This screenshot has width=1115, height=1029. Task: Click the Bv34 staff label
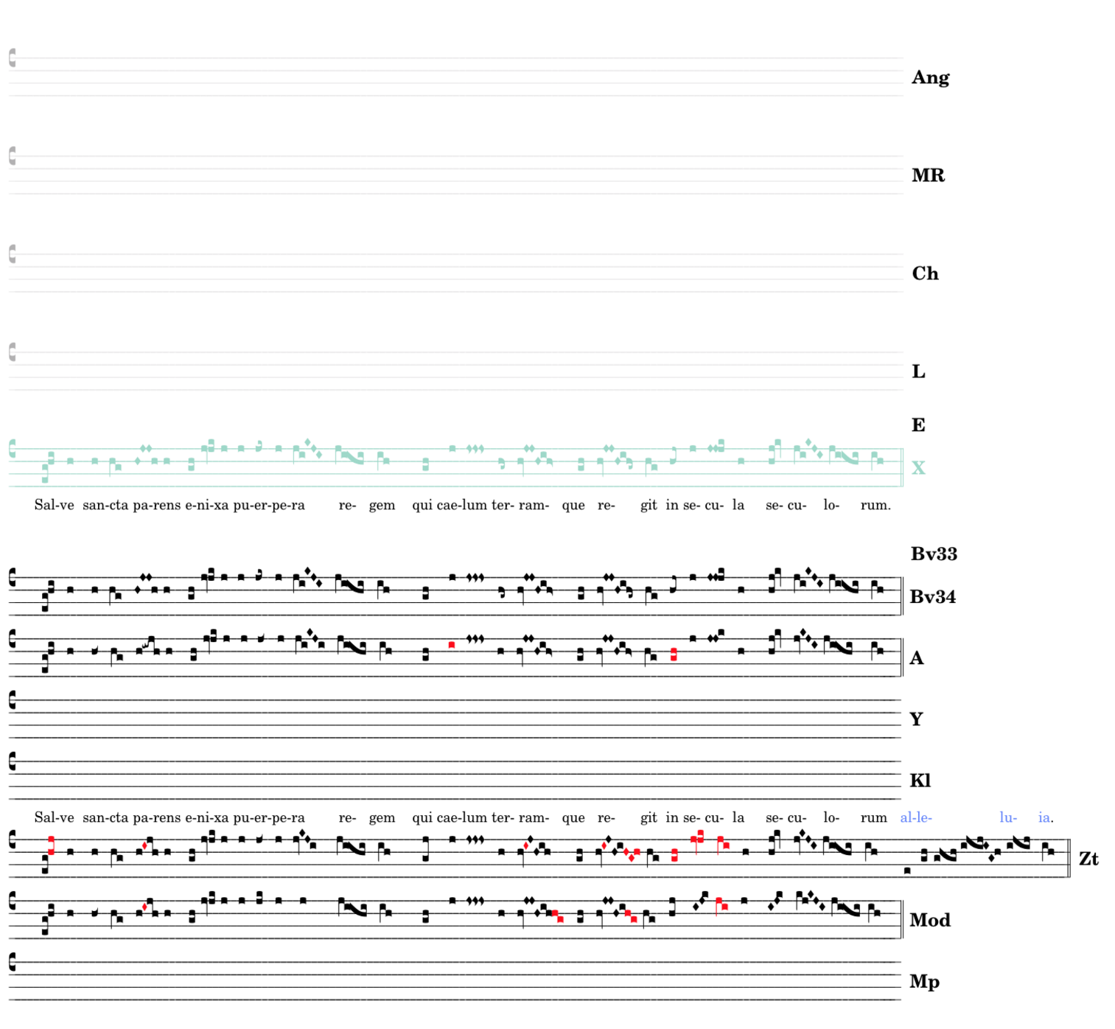pyautogui.click(x=932, y=597)
